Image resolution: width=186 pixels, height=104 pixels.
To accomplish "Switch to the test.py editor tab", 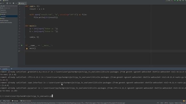I will [x=22, y=3].
